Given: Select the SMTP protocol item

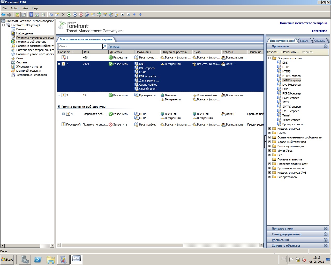Looking at the screenshot, I should click(x=285, y=102).
